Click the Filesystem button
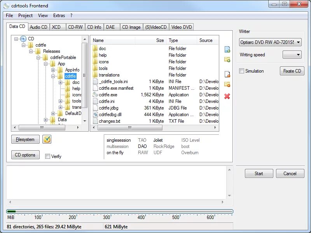This screenshot has width=311, height=233. [x=25, y=139]
